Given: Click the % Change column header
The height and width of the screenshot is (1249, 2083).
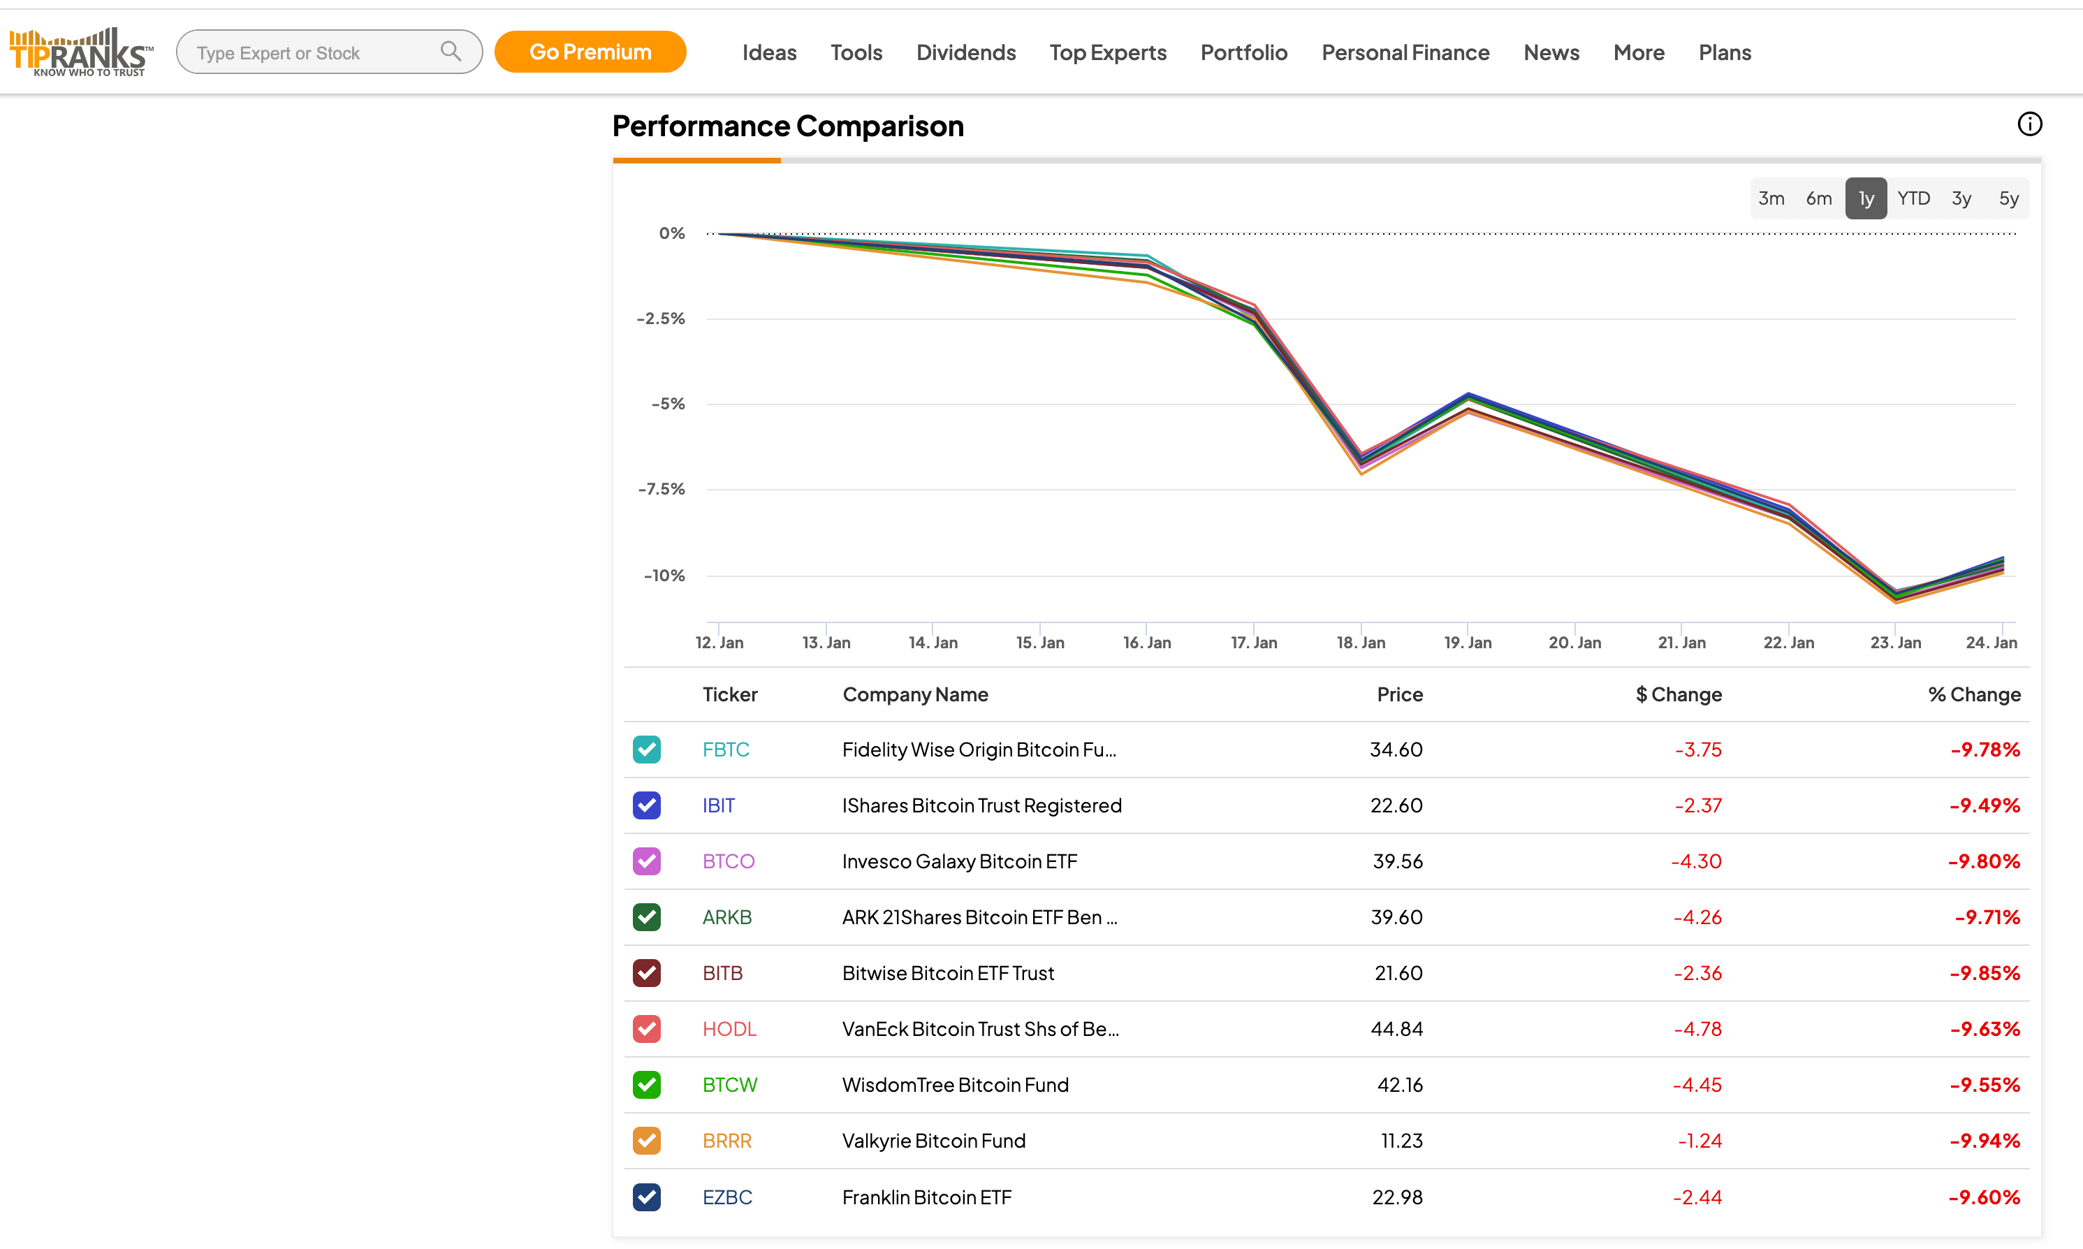Looking at the screenshot, I should coord(1975,694).
